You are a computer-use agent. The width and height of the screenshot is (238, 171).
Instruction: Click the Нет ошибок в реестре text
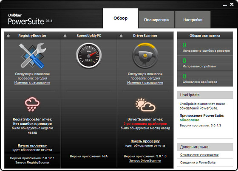coord(32,124)
